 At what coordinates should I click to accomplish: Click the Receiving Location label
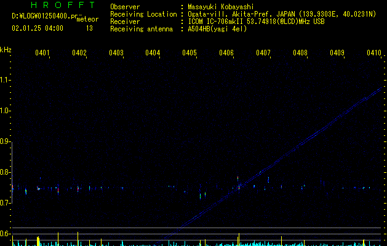pos(143,14)
